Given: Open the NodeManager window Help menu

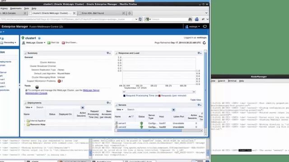Looking at the screenshot, I should pyautogui.click(x=242, y=81).
